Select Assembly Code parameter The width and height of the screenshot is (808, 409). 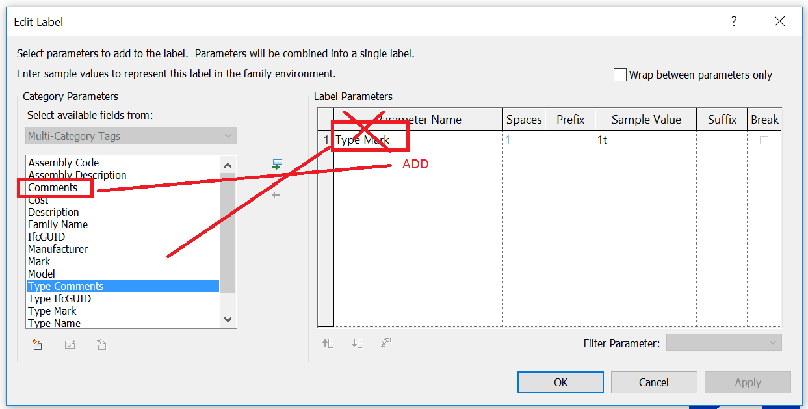pos(63,162)
